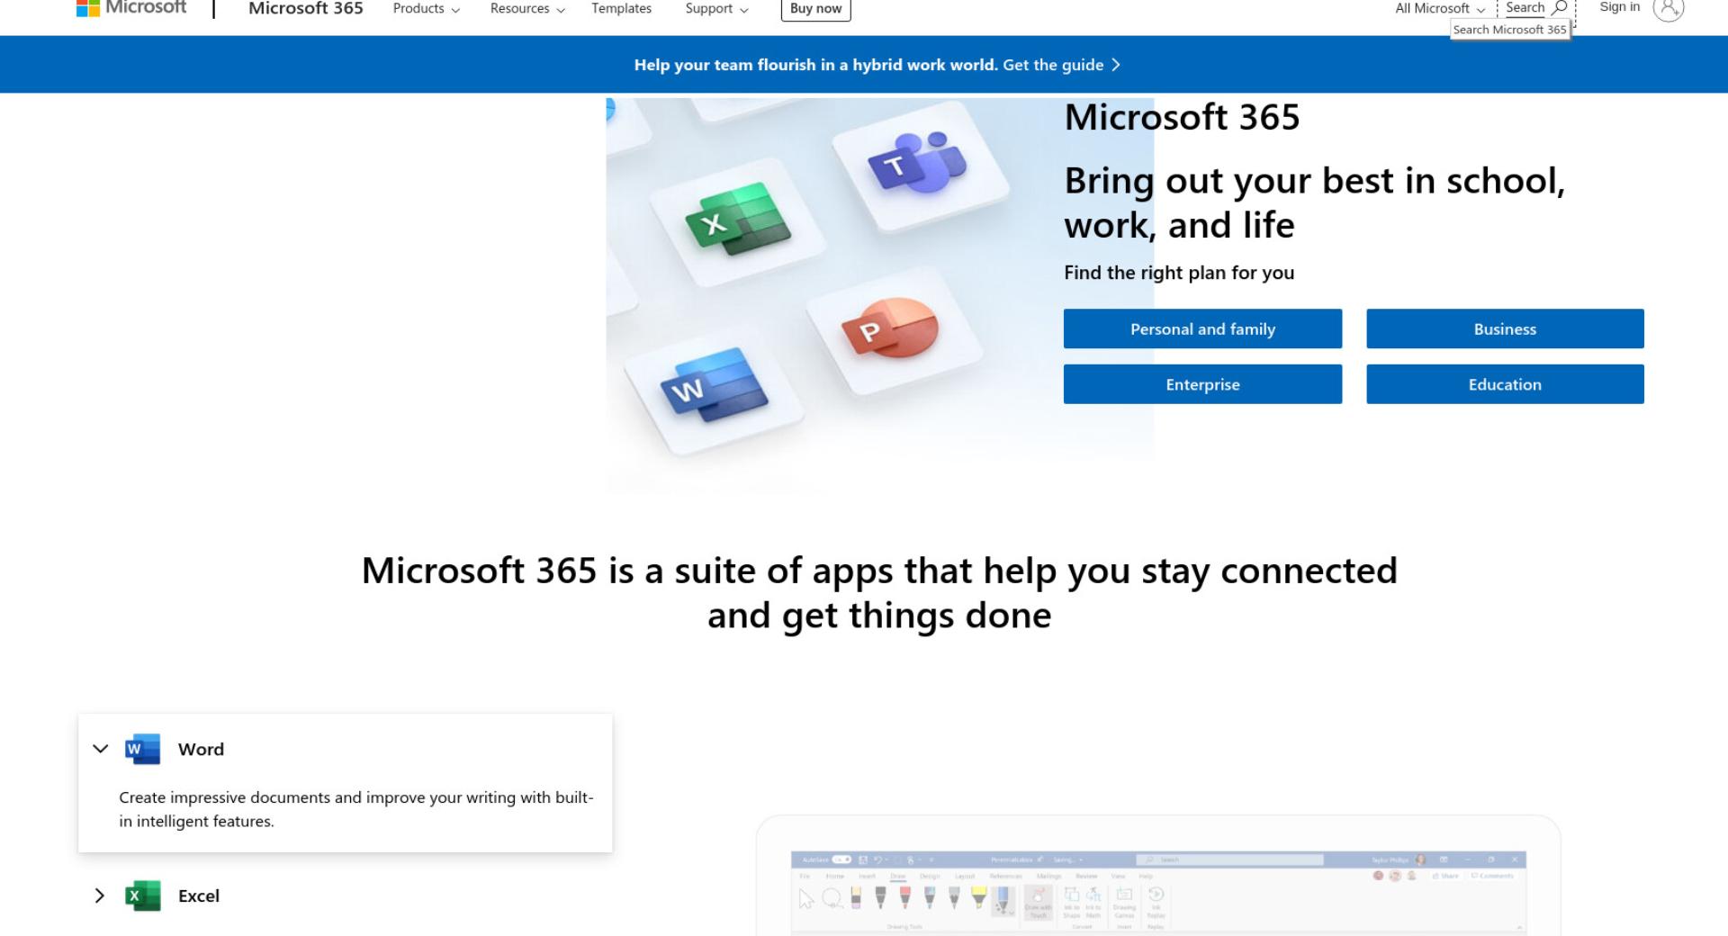Viewport: 1728px width, 936px height.
Task: Expand the Excel section chevron
Action: tap(100, 895)
